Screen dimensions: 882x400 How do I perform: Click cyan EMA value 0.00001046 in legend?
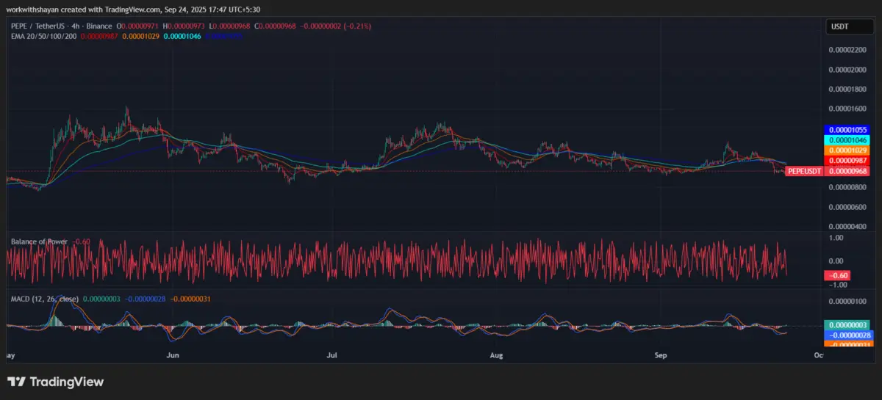183,35
